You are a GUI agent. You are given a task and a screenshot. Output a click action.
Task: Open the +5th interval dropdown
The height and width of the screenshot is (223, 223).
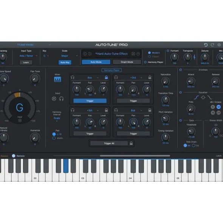(93, 110)
